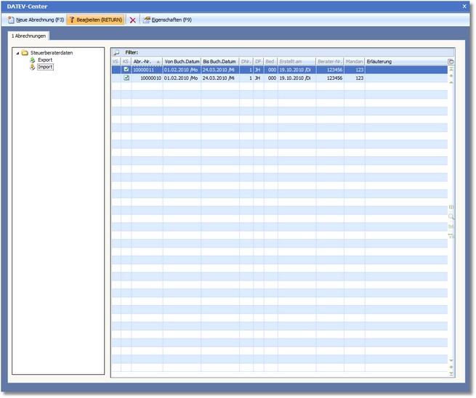Switch to the 1 Abrechnungen tab
This screenshot has width=476, height=398.
29,36
